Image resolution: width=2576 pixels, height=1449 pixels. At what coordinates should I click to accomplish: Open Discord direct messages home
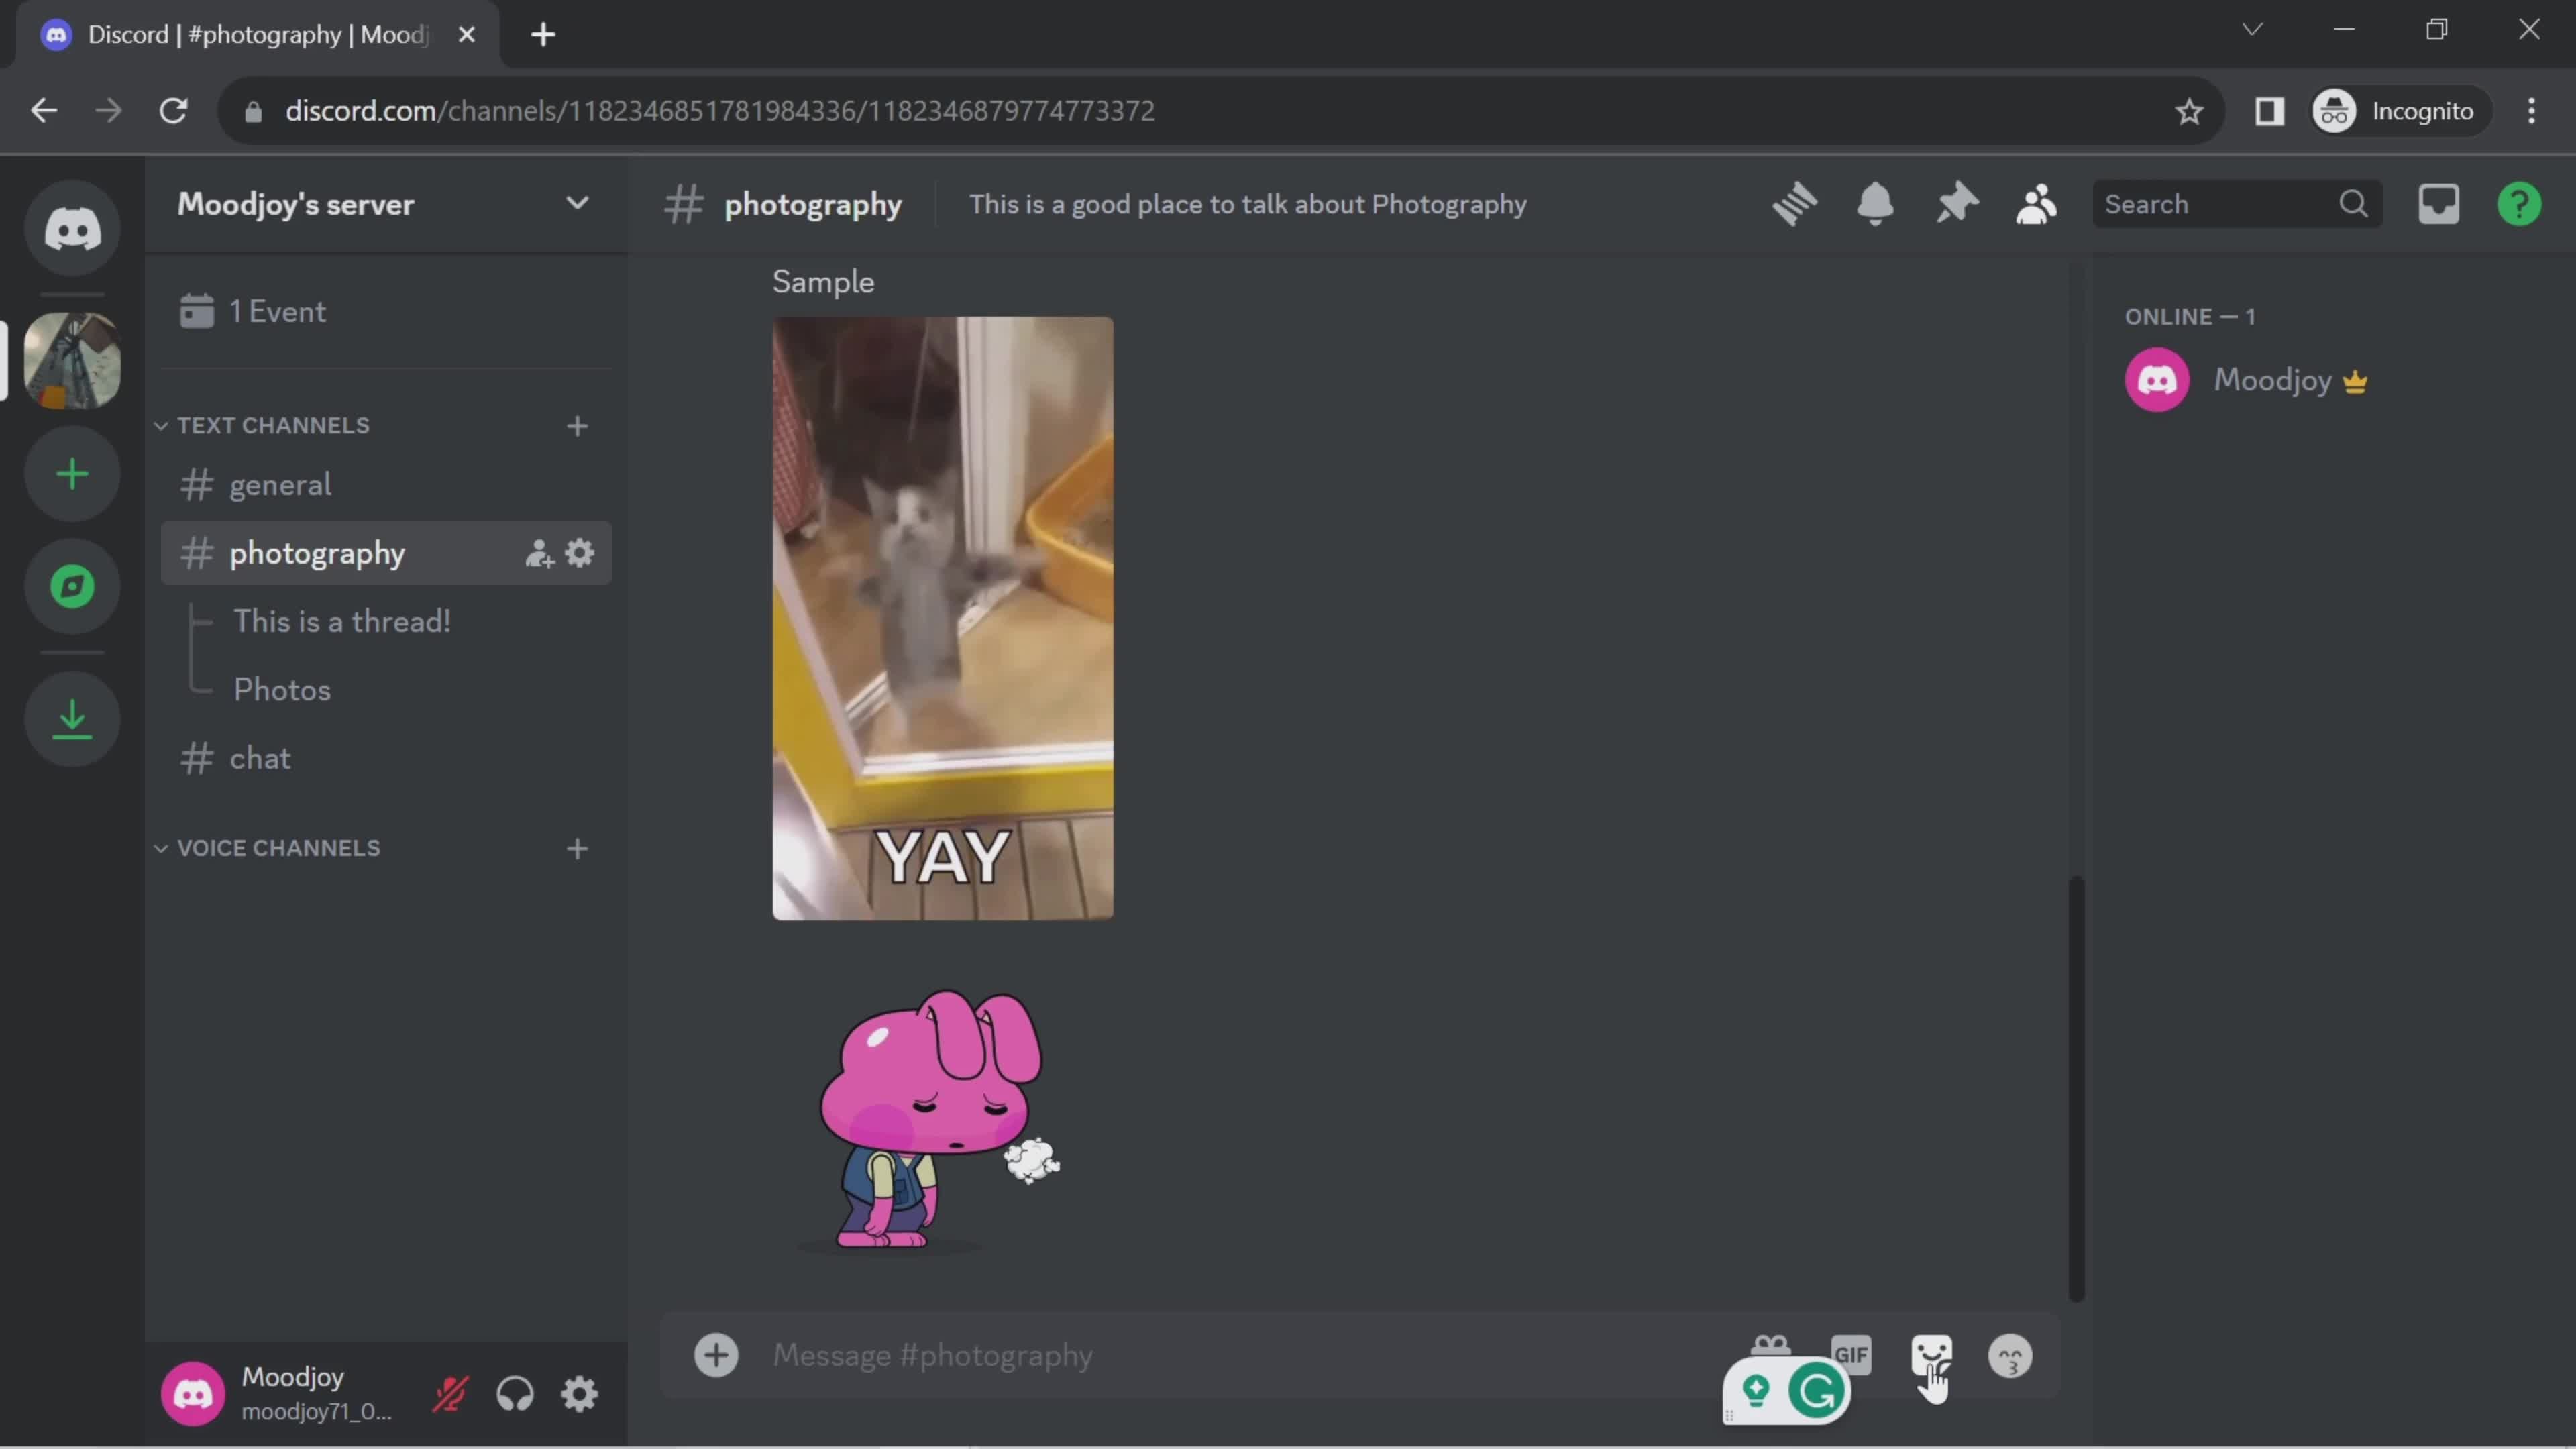tap(72, 229)
